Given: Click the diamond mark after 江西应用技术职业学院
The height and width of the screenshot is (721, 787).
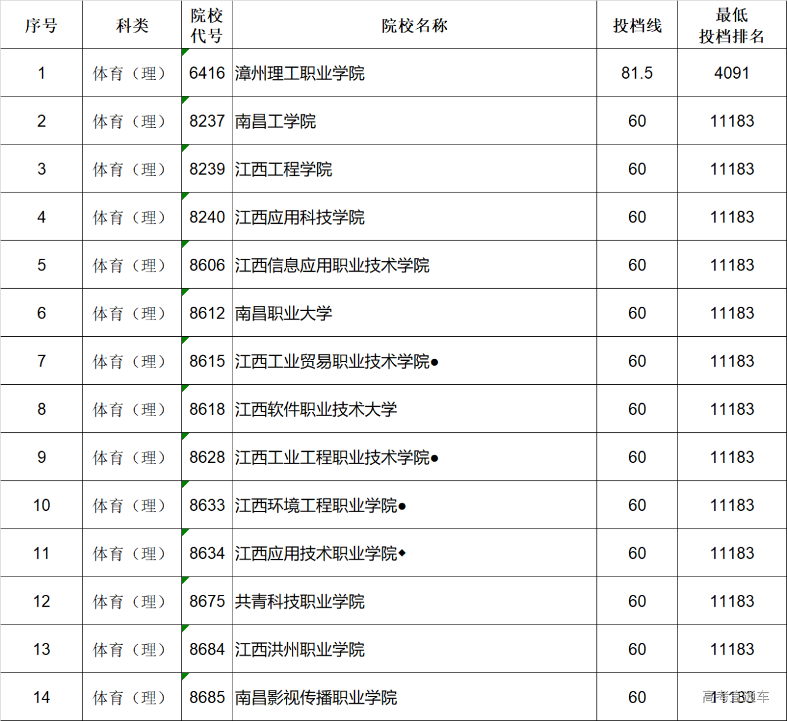Looking at the screenshot, I should 402,553.
